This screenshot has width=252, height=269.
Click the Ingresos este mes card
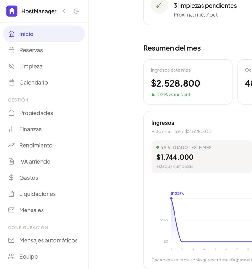pyautogui.click(x=188, y=82)
